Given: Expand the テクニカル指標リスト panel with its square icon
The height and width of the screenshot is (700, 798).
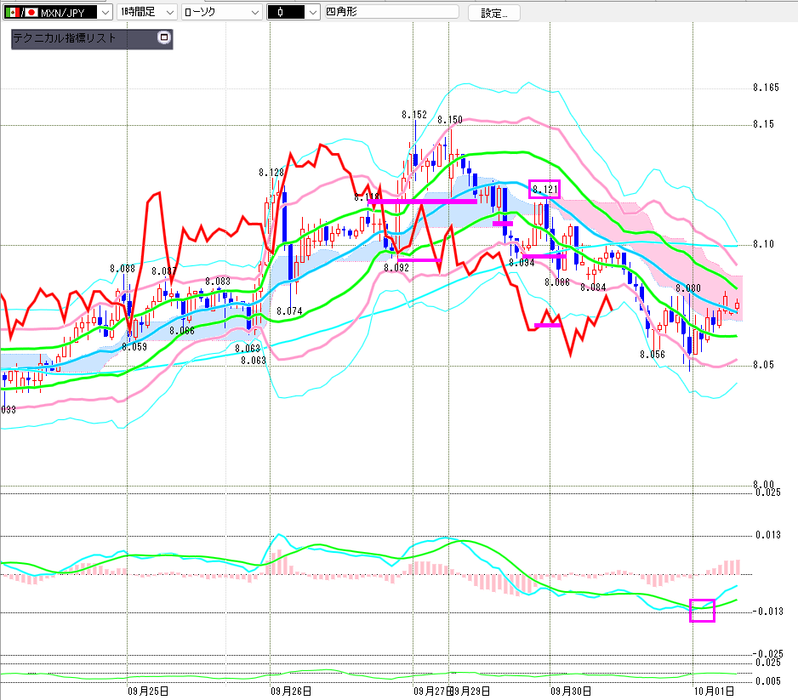Looking at the screenshot, I should click(164, 37).
